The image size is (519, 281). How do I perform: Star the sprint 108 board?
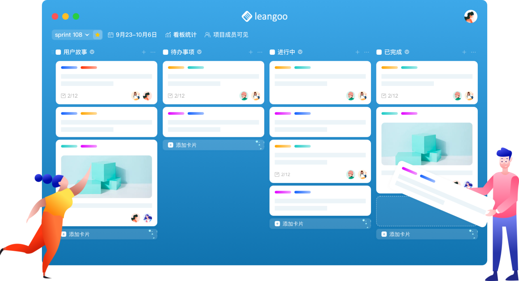(97, 34)
